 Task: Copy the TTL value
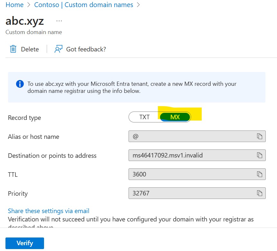point(259,174)
